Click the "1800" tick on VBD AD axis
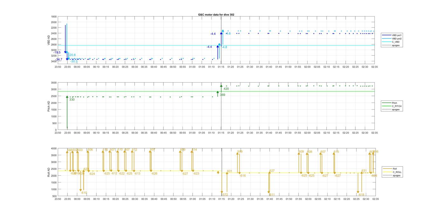 (x=54, y=17)
